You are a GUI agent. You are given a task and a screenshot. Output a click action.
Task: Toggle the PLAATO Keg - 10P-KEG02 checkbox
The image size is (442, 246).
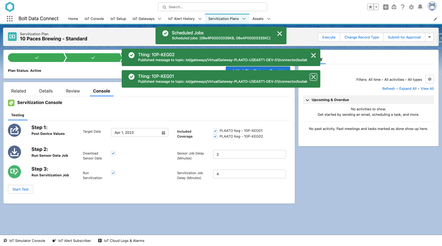pyautogui.click(x=215, y=137)
